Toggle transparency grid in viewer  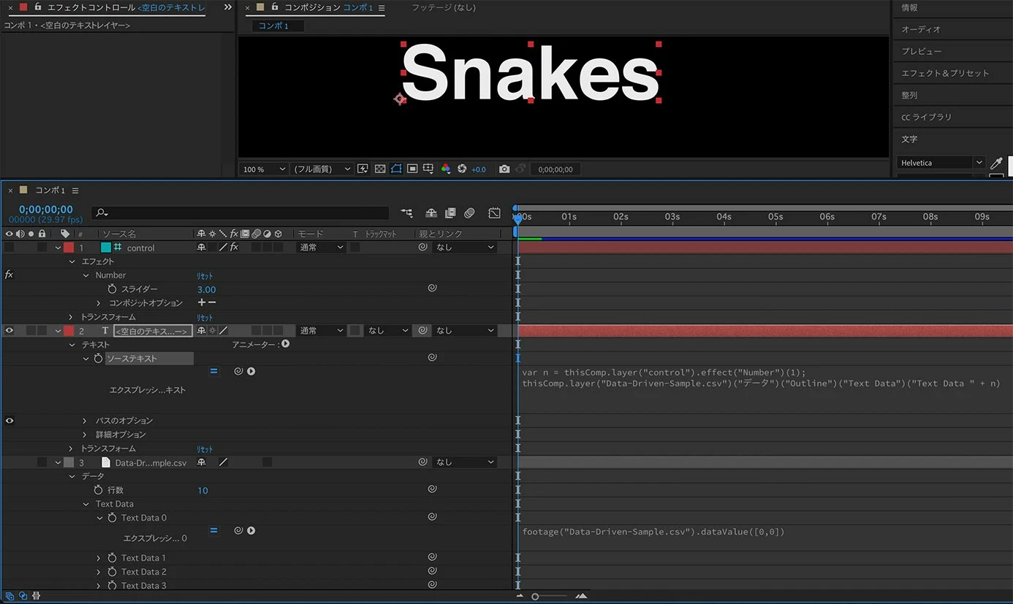pos(380,169)
